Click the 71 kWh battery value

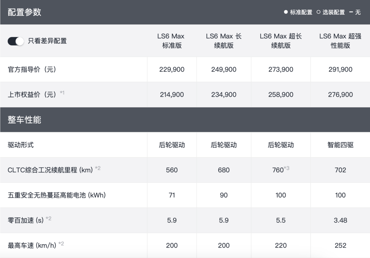coord(172,195)
